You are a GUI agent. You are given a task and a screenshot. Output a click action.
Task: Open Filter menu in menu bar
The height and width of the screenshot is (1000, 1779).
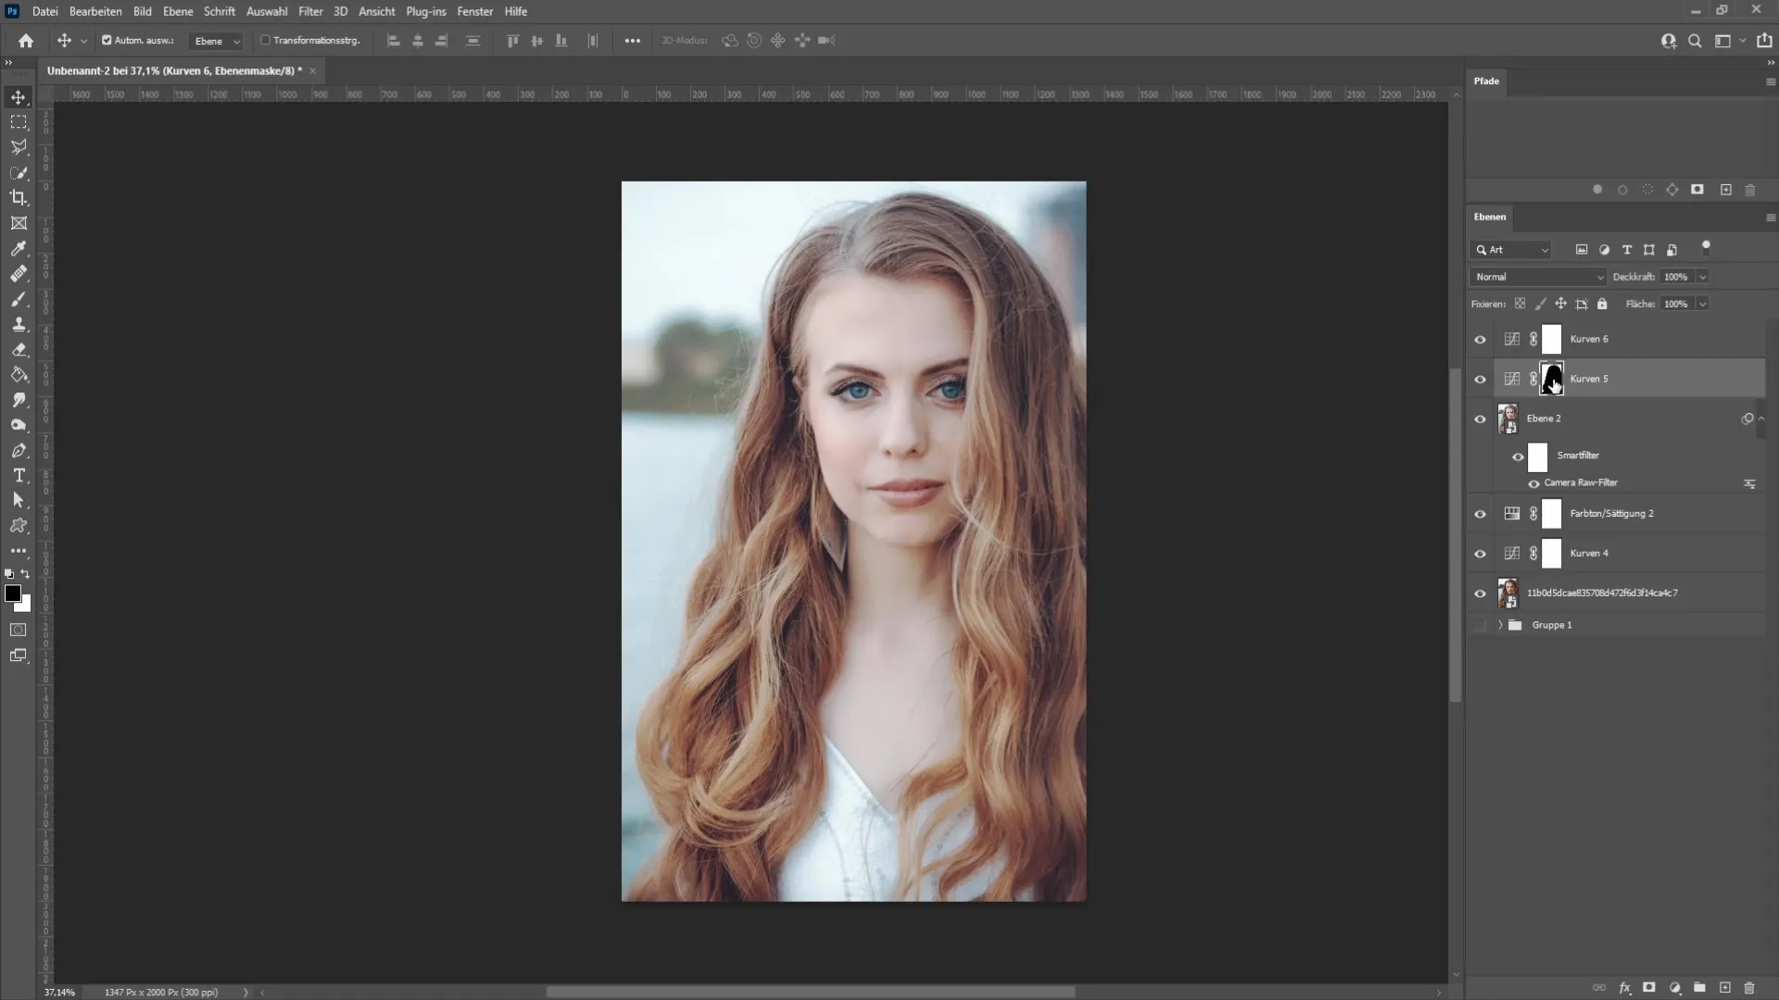(x=310, y=11)
